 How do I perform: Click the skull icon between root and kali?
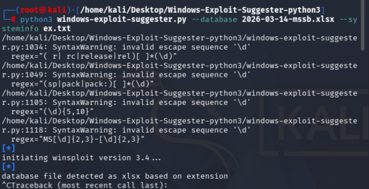[x=43, y=10]
